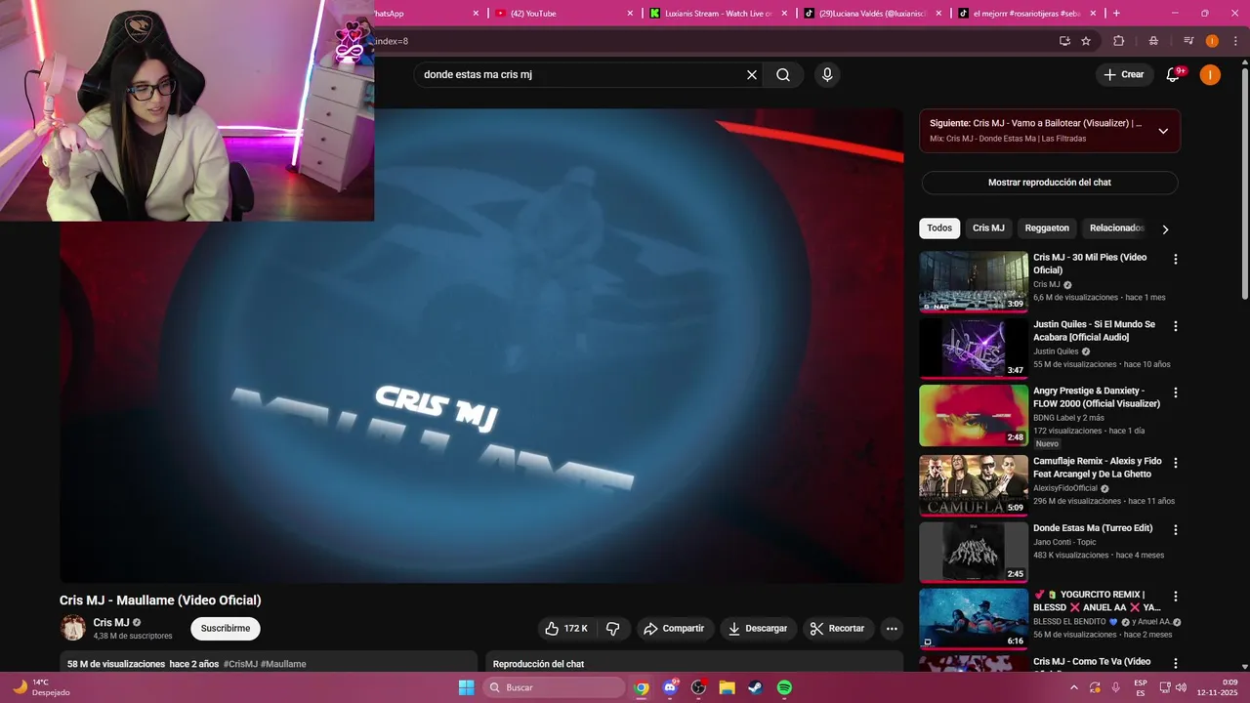1250x703 pixels.
Task: Select the Todos filter chip
Action: [x=939, y=228]
